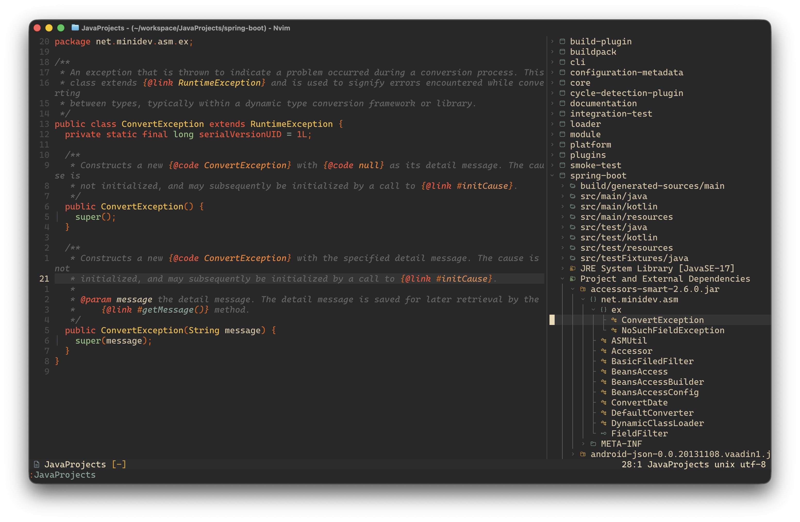Click the configuration-metadata project icon
The image size is (800, 522).
tap(562, 72)
